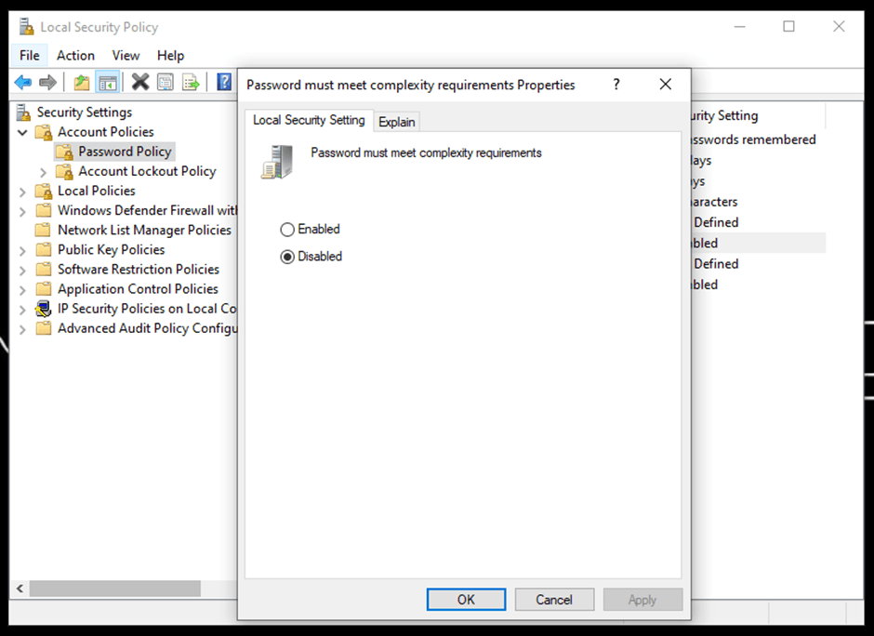This screenshot has height=636, width=874.
Task: Open Properties using its toolbar icon
Action: point(166,82)
